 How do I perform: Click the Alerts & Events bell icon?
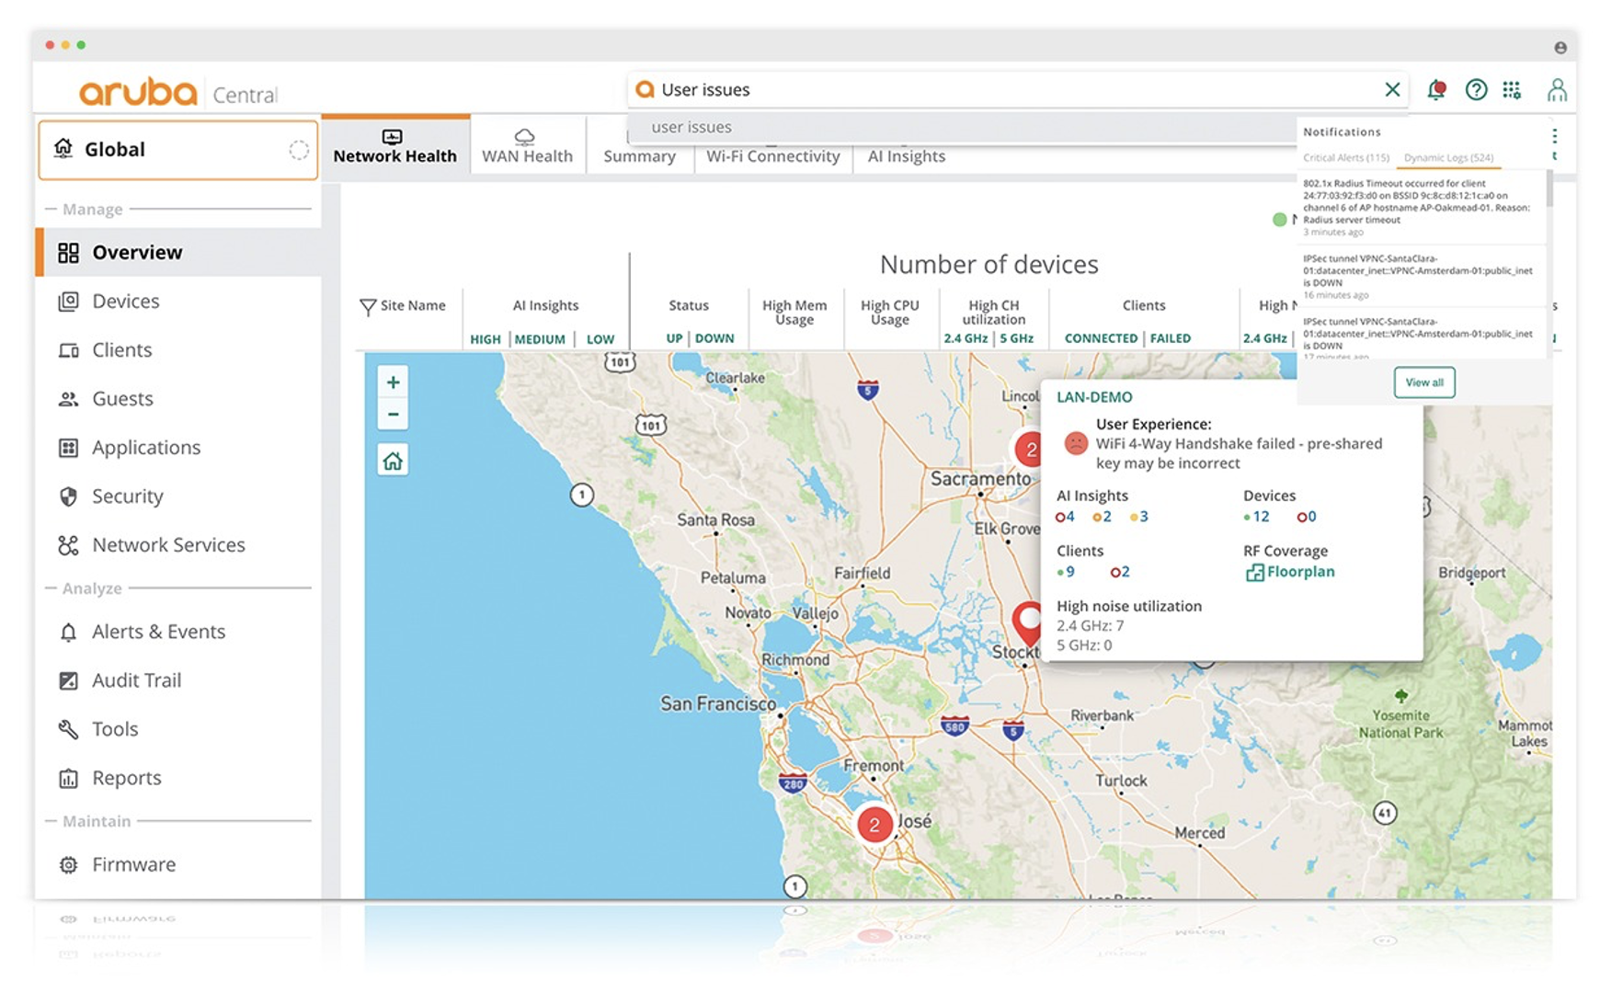68,632
